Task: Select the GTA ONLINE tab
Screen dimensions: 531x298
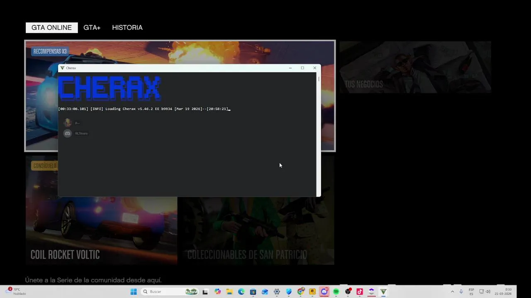Action: [51, 28]
